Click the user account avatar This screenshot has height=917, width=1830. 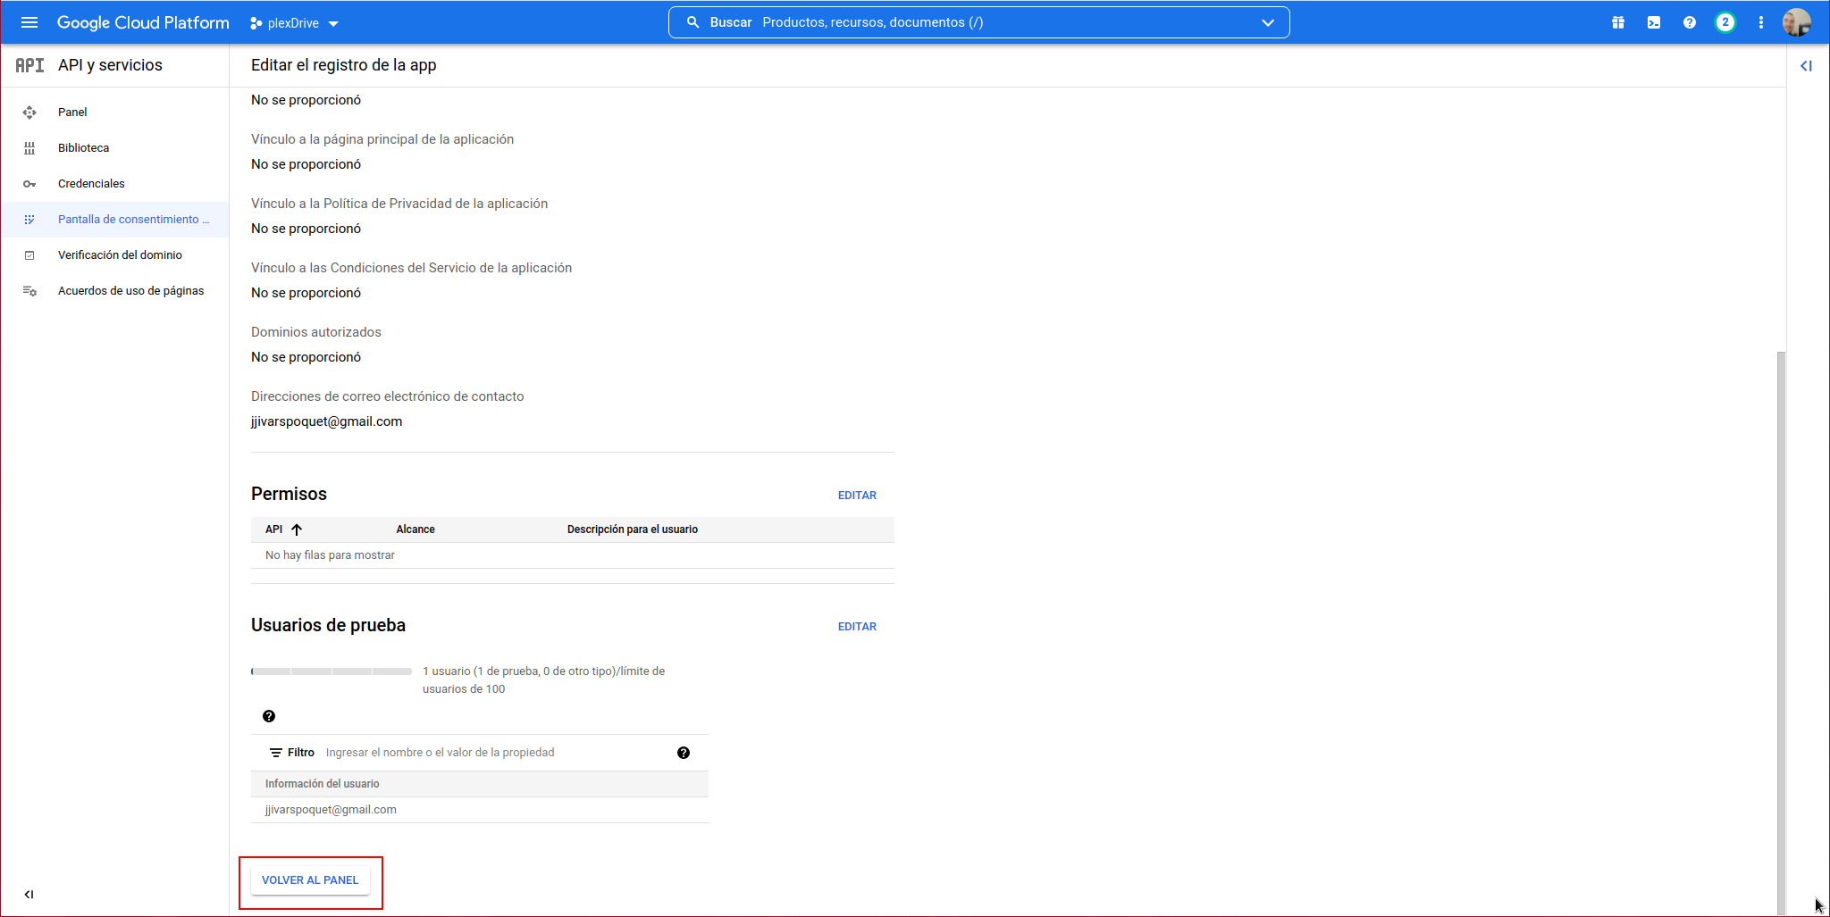point(1796,22)
